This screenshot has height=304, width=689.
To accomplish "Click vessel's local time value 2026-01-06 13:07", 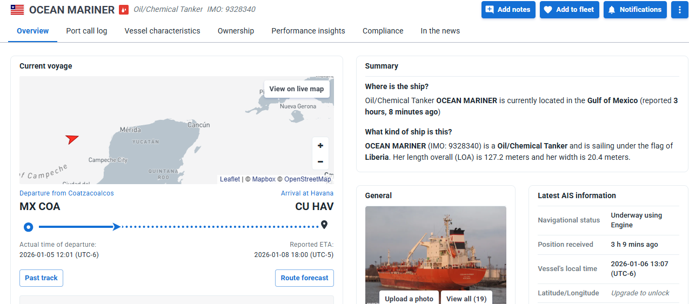I will (x=639, y=269).
